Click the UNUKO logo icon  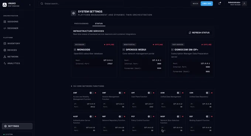pos(5,5)
